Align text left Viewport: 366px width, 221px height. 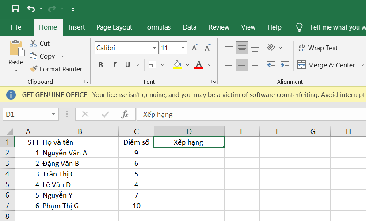pos(229,65)
